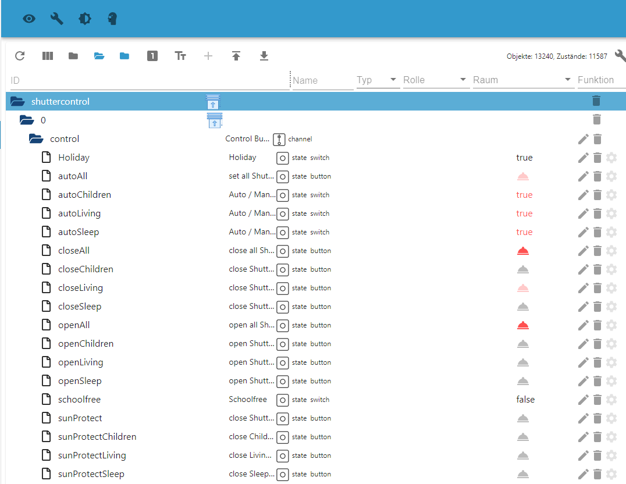The height and width of the screenshot is (484, 626).
Task: Edit the Holiday object with pencil
Action: (x=584, y=158)
